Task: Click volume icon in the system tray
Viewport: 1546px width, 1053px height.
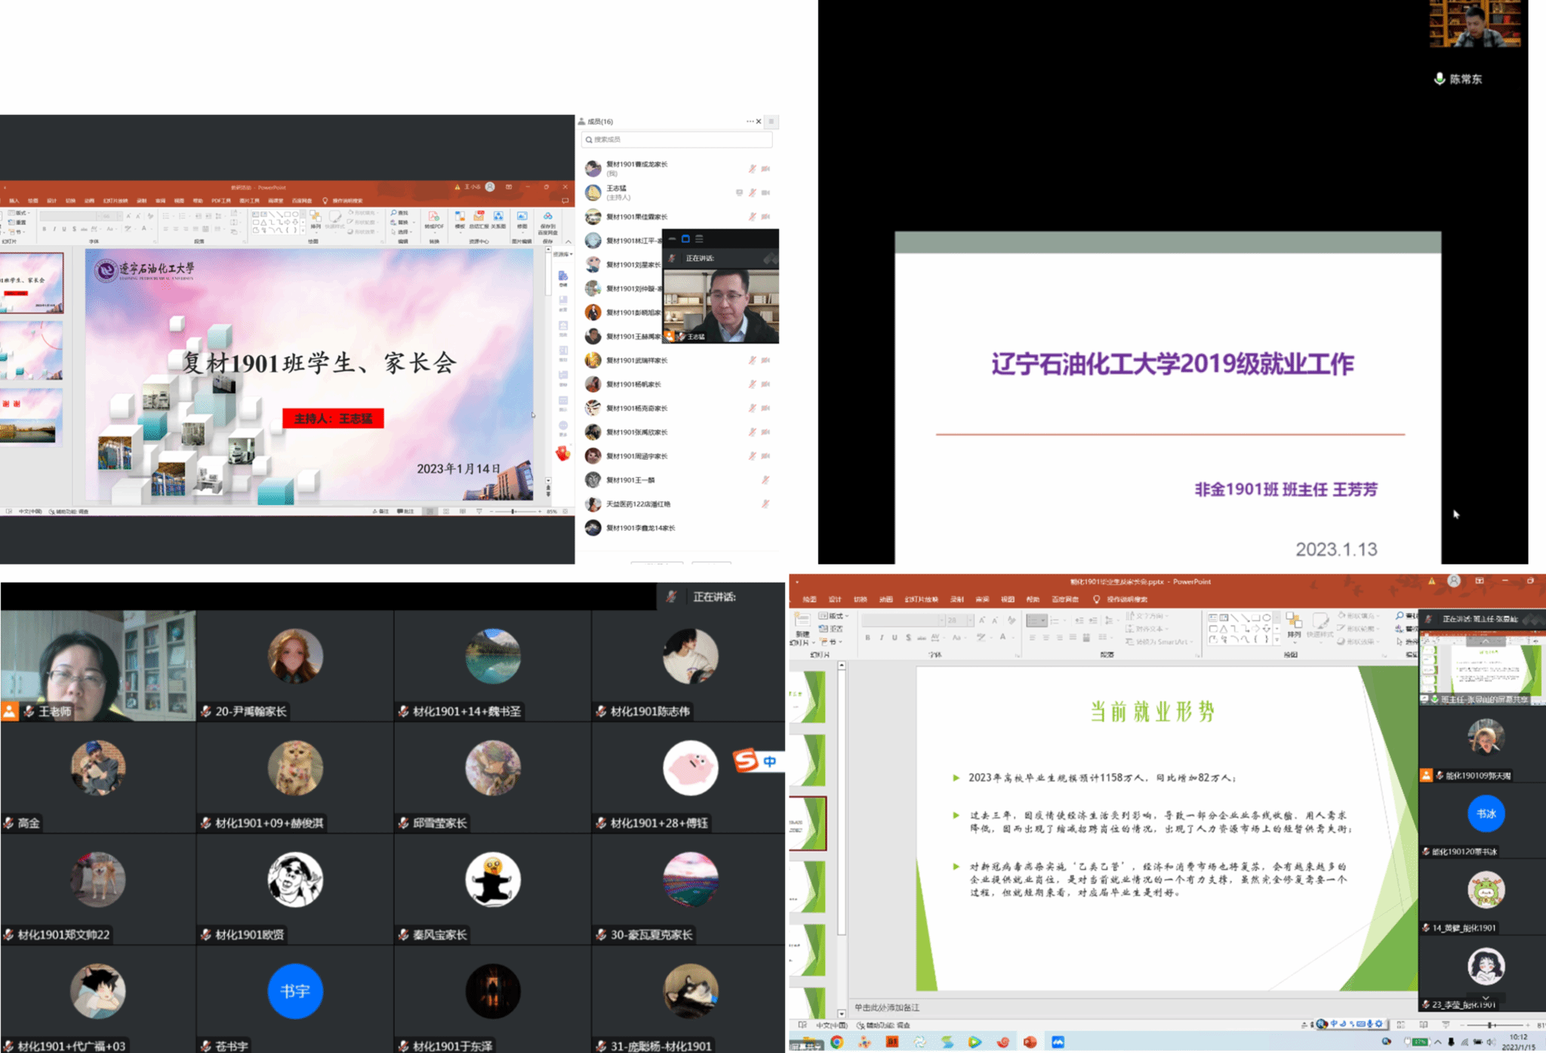Action: [x=1490, y=1042]
